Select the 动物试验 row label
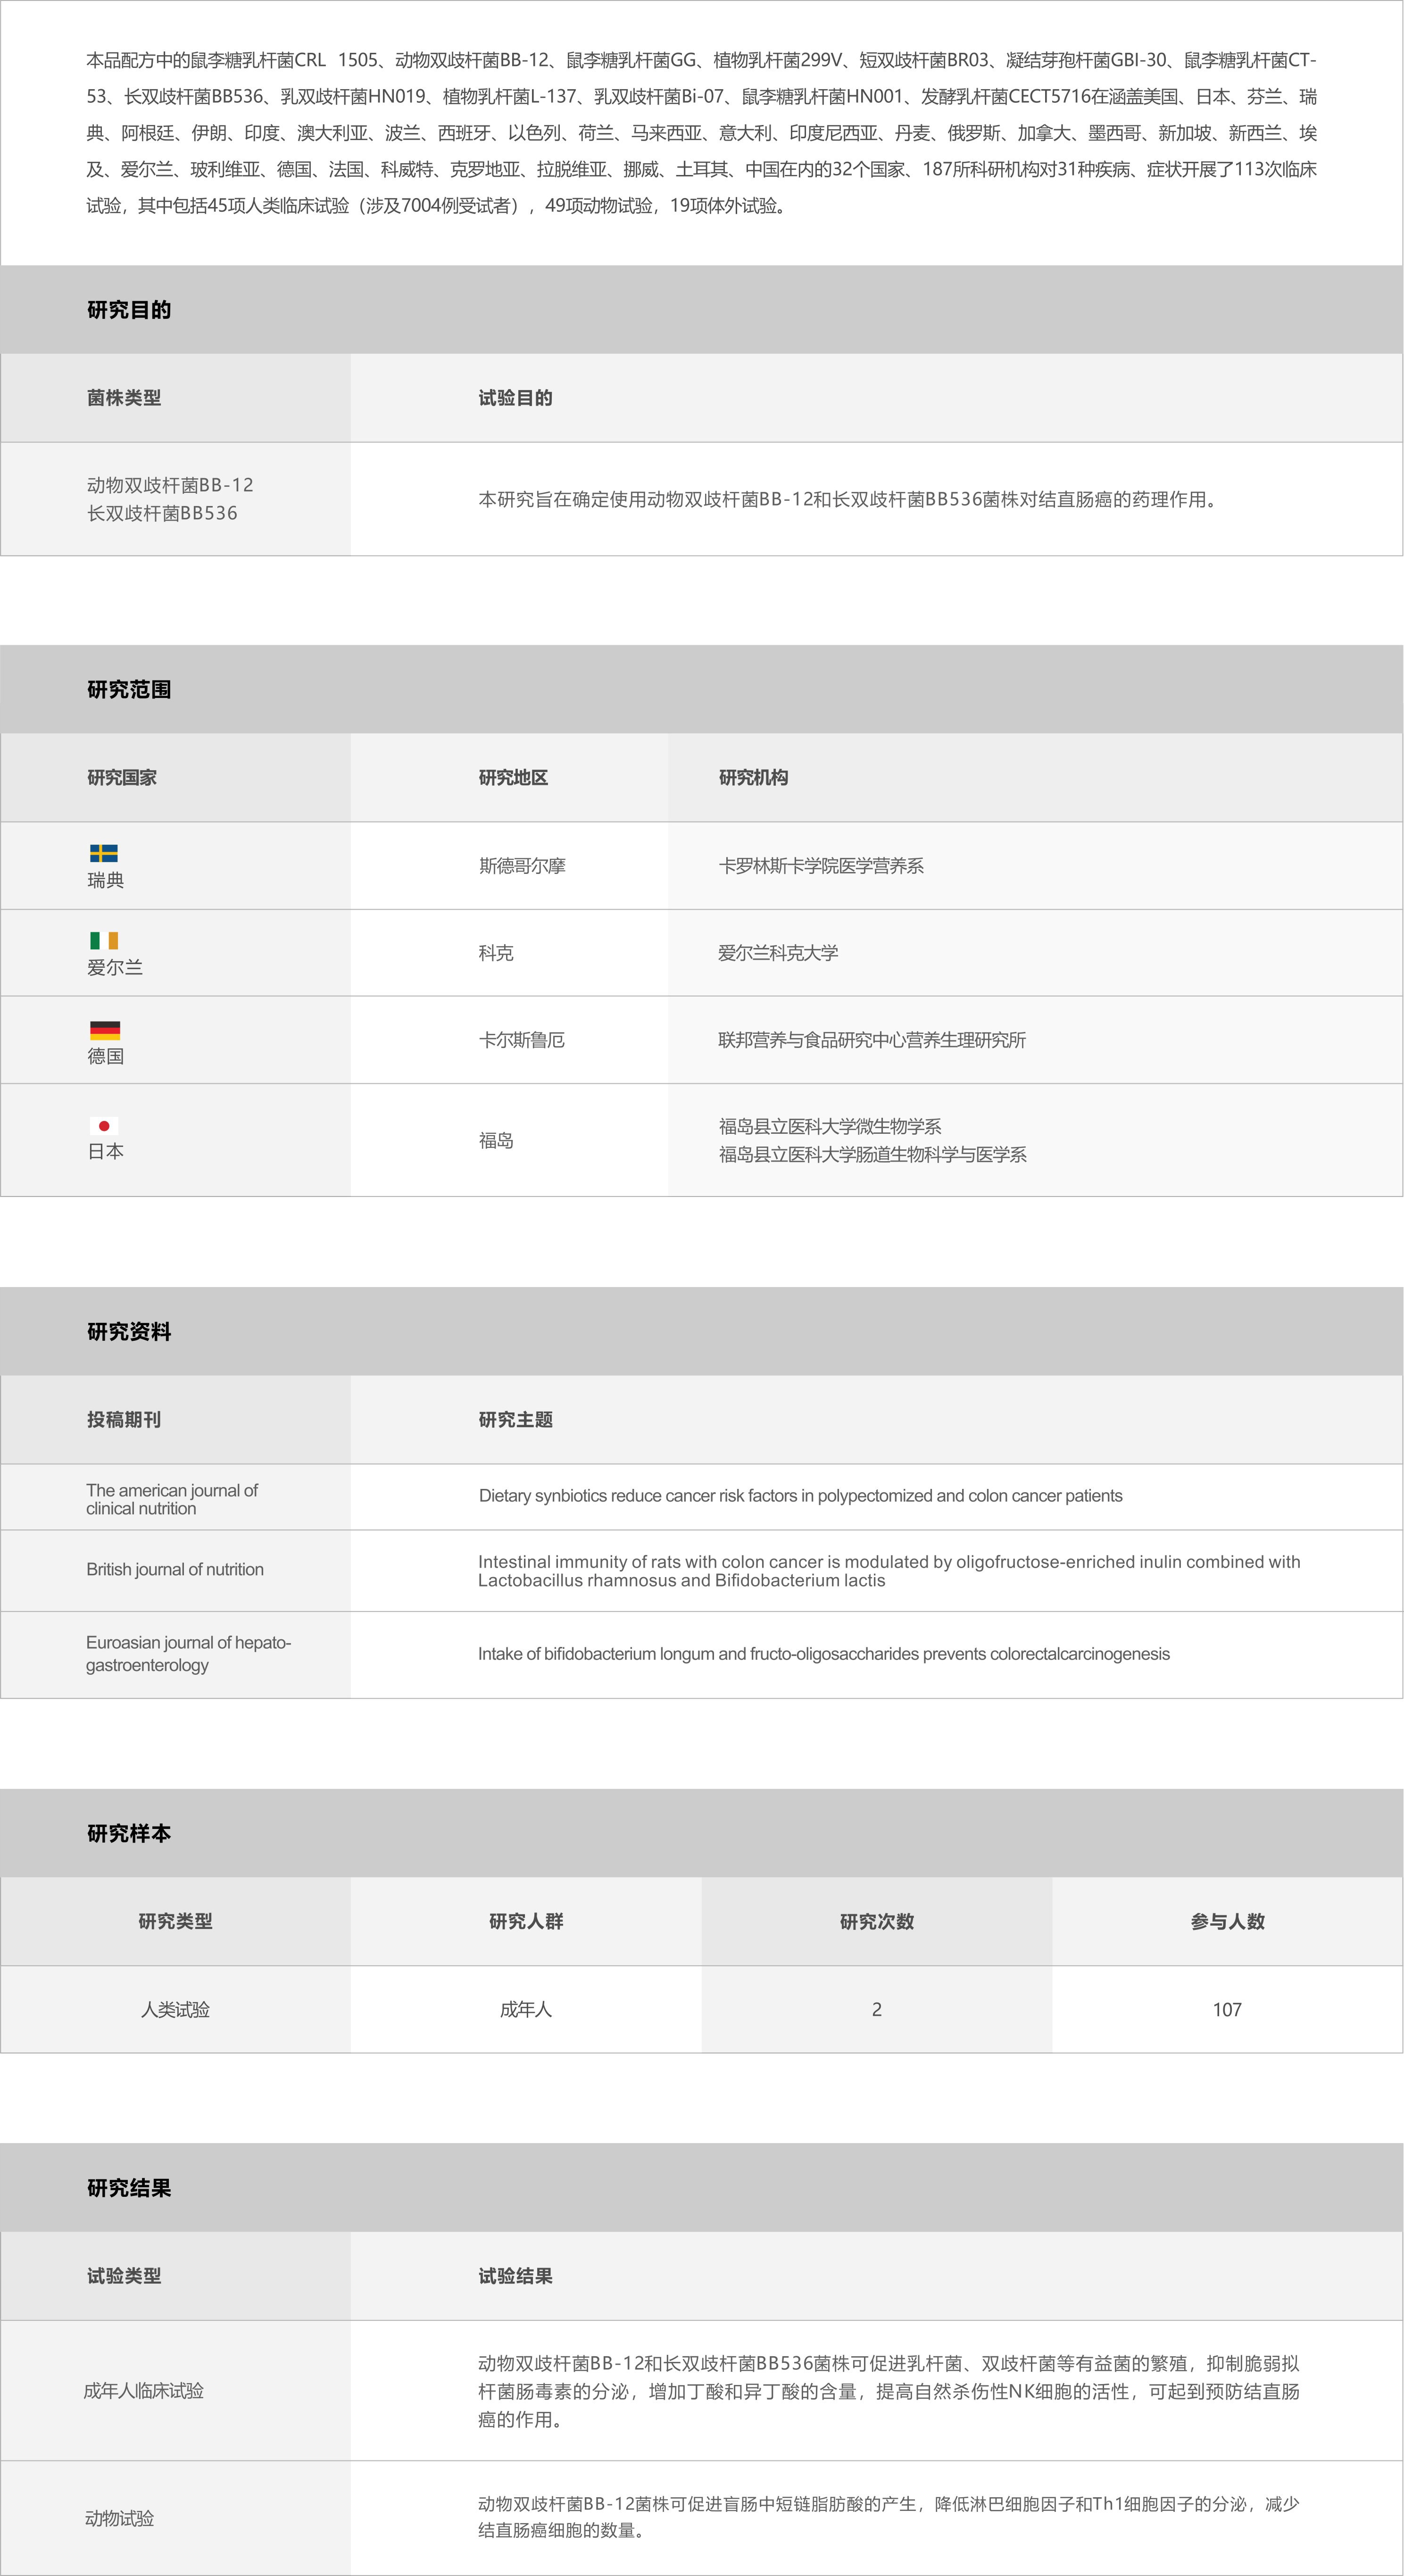Image resolution: width=1404 pixels, height=2576 pixels. point(120,2518)
